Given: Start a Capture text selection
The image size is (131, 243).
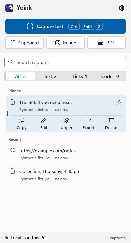Looking at the screenshot, I should [x=65, y=26].
